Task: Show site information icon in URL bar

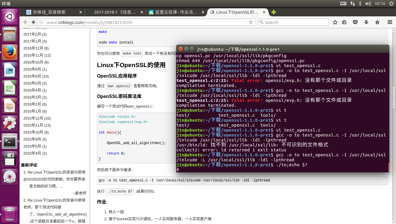Action: click(41, 22)
